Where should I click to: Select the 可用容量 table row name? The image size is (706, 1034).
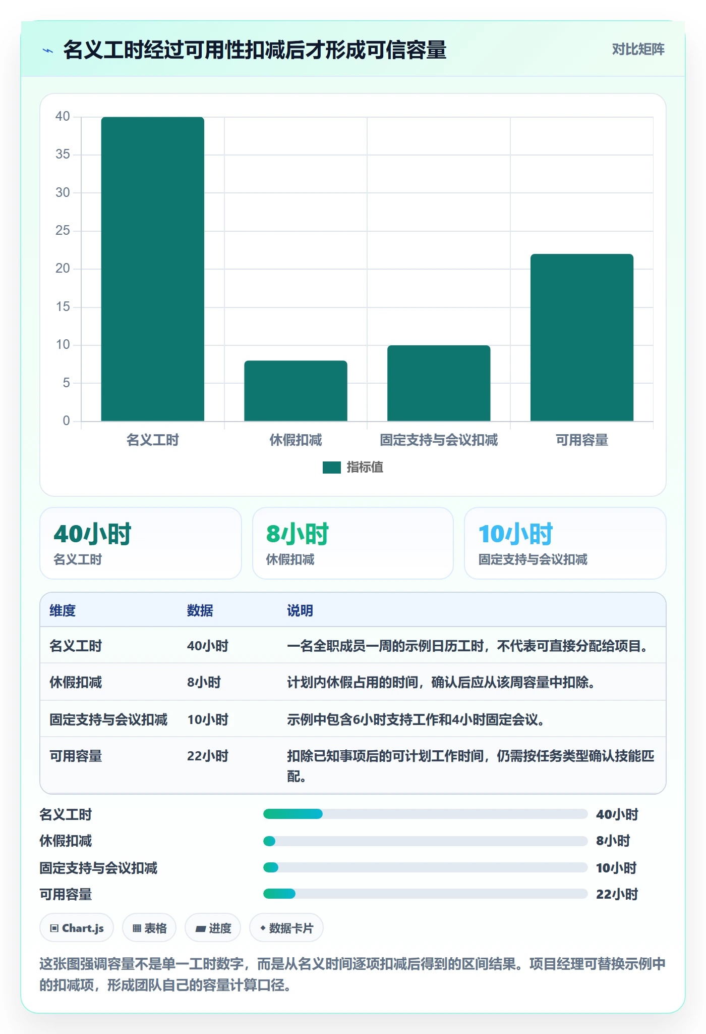76,756
